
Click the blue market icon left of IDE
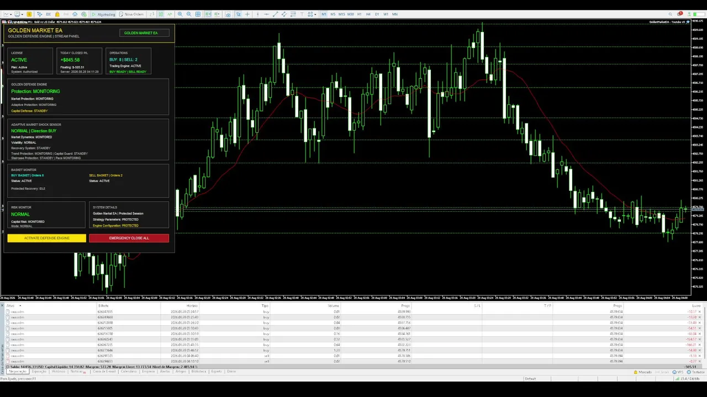click(x=40, y=14)
